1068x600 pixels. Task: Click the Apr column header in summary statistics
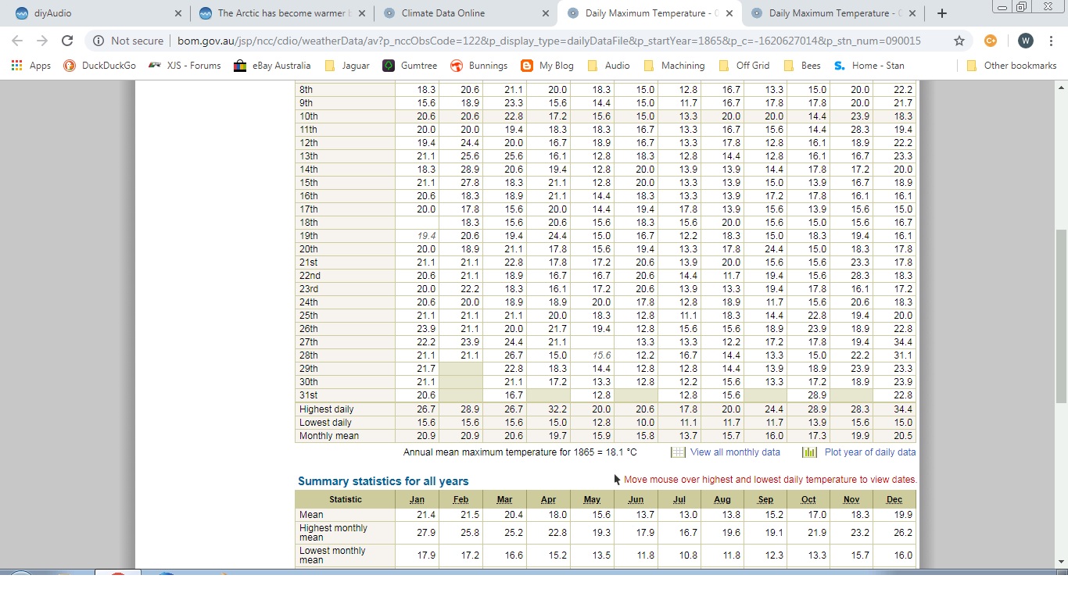pos(548,499)
